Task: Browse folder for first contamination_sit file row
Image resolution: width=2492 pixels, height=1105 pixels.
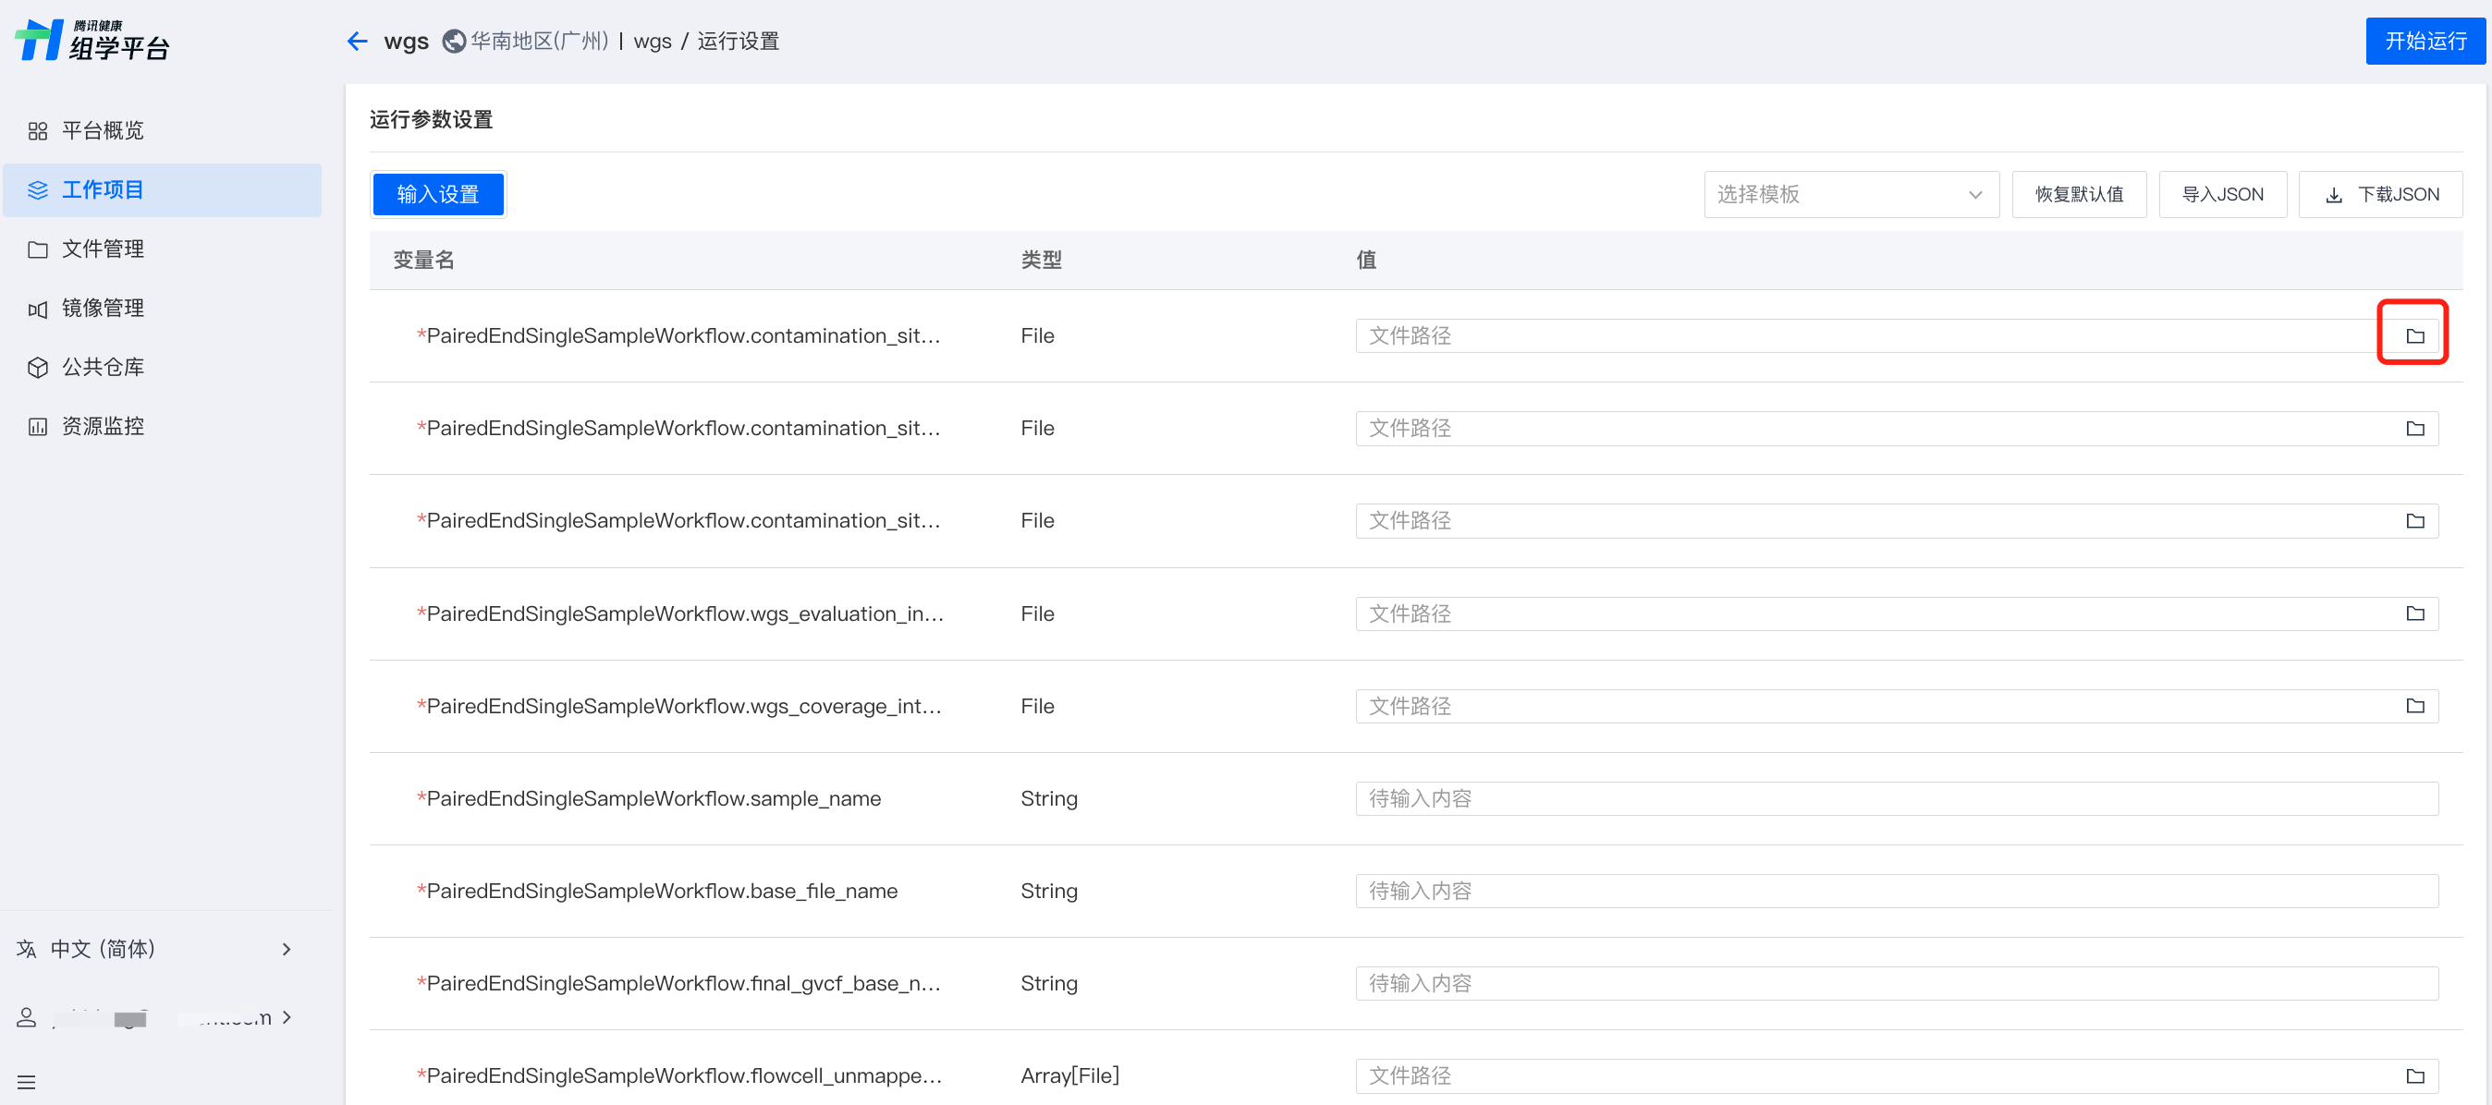Action: [2414, 335]
